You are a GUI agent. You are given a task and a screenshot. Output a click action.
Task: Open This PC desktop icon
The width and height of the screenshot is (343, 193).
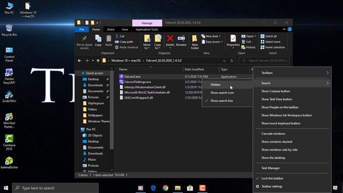[9, 8]
